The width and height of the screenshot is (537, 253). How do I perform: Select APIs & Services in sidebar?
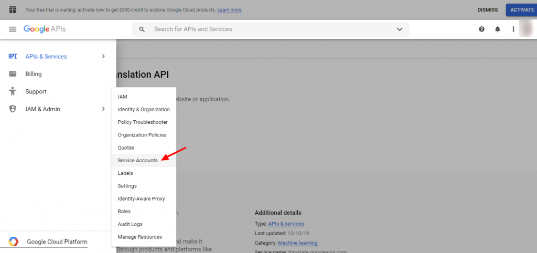[46, 57]
